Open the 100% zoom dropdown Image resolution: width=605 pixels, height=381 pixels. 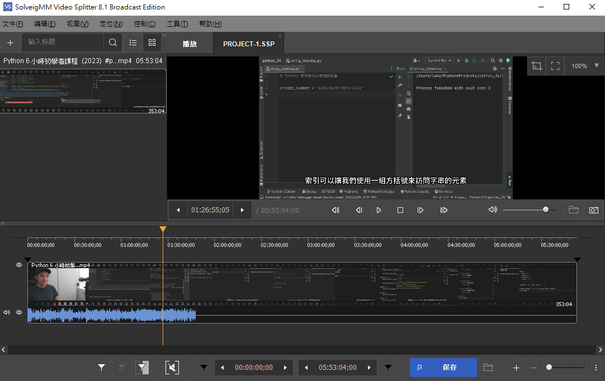[x=597, y=66]
